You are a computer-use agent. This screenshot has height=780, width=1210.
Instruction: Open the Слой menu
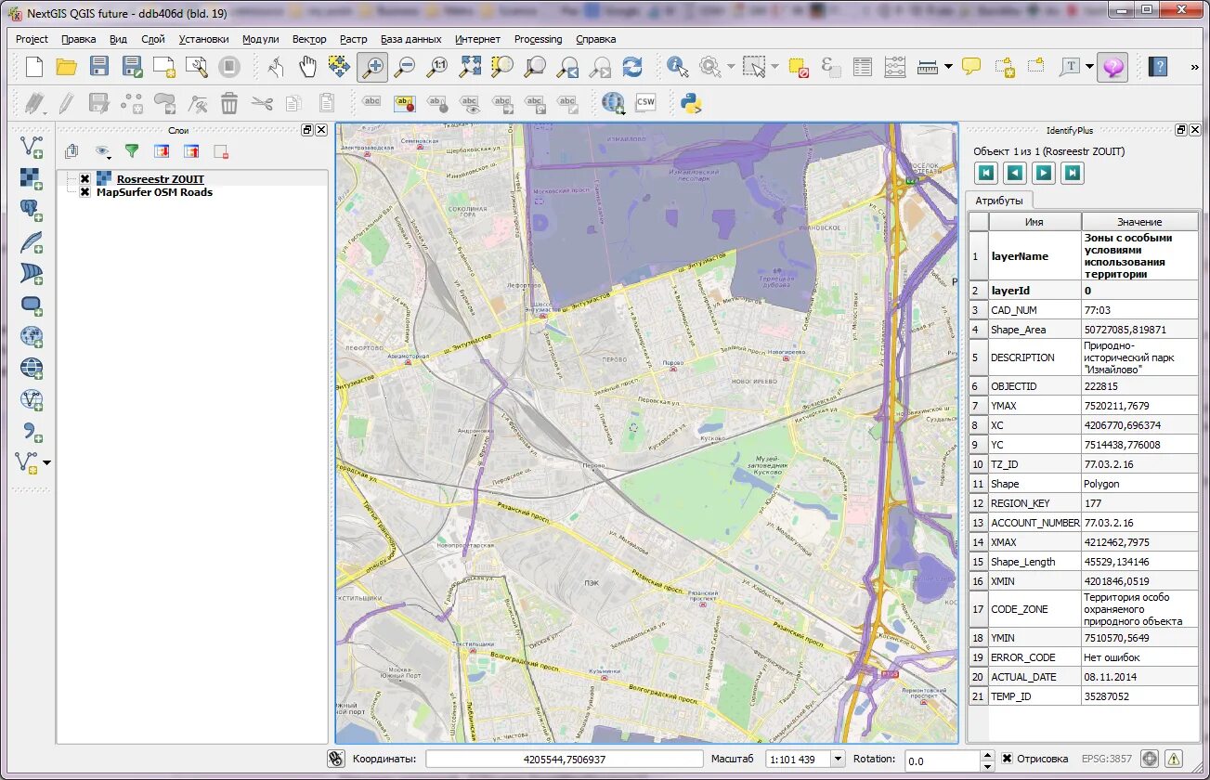(x=153, y=39)
